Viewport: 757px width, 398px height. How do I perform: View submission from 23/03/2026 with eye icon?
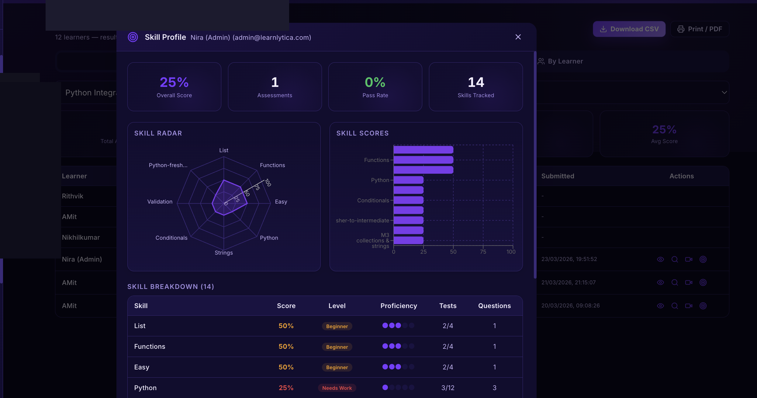(660, 259)
